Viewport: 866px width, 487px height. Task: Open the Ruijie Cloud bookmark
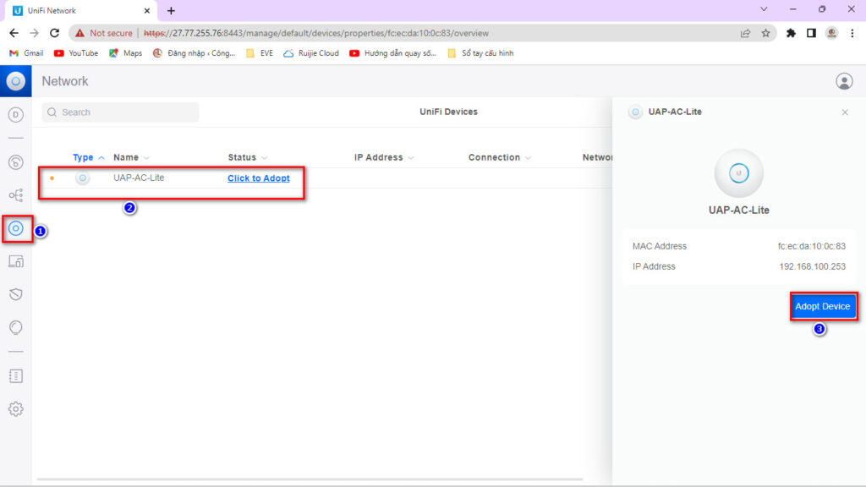pyautogui.click(x=311, y=53)
